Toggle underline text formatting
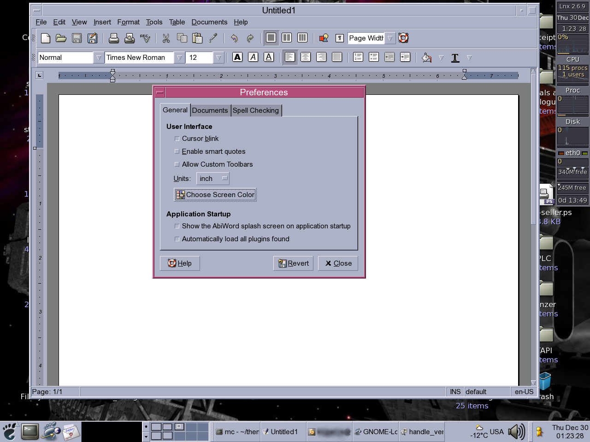 click(x=269, y=57)
